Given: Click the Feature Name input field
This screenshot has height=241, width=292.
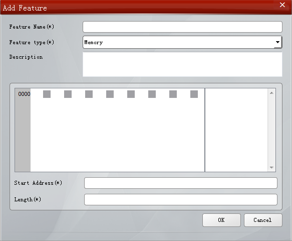Looking at the screenshot, I should tap(182, 27).
